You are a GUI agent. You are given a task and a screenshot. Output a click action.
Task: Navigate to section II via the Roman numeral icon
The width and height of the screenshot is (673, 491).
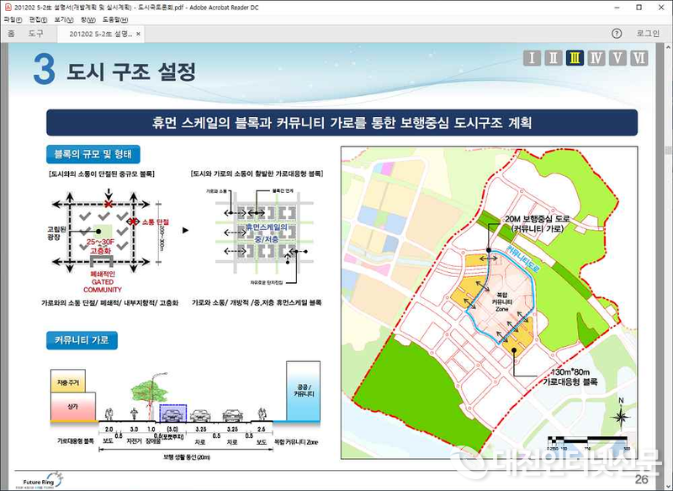[554, 58]
